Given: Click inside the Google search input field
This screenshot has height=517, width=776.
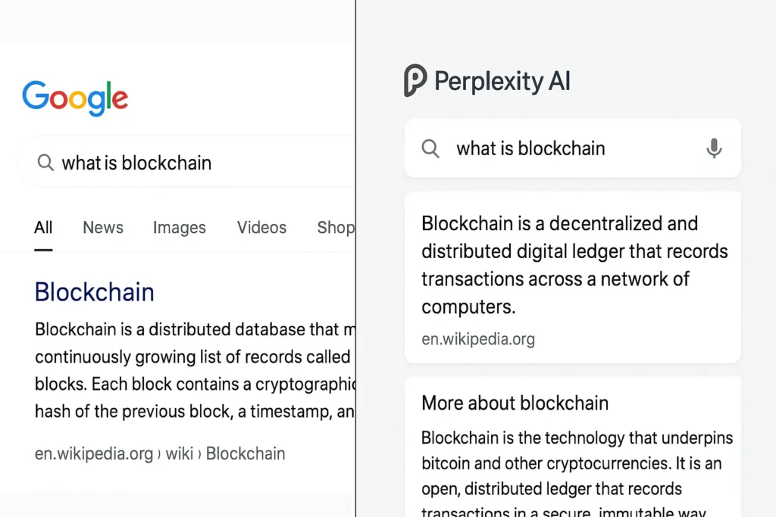Looking at the screenshot, I should point(136,161).
